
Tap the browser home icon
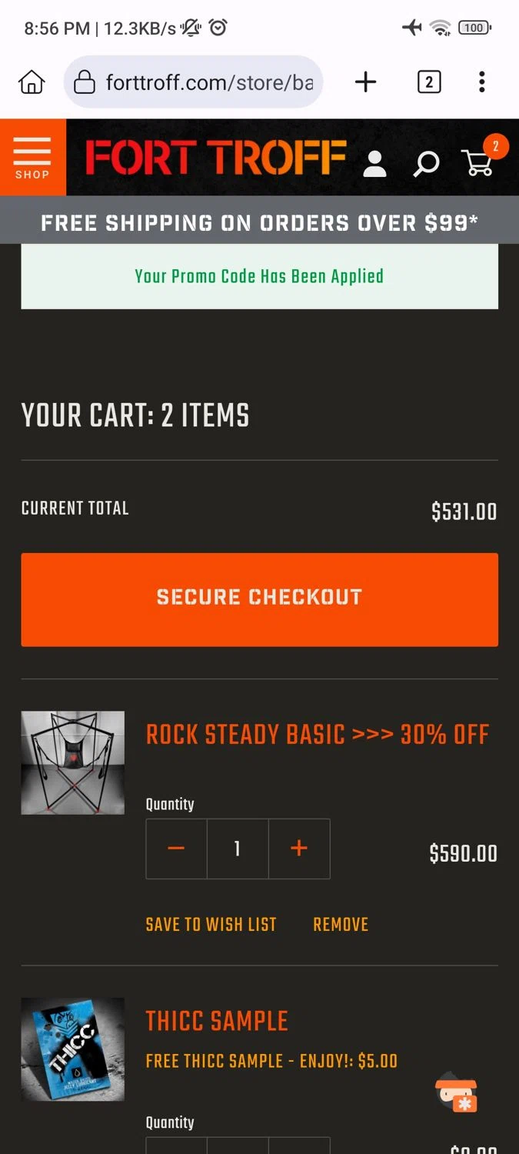coord(32,82)
